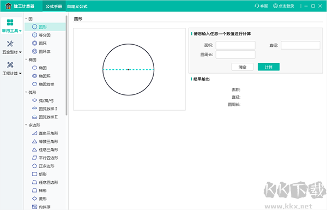Viewport: 327px width, 210px height.
Task: Select the 梯形 trapezoid icon
Action: point(35,190)
